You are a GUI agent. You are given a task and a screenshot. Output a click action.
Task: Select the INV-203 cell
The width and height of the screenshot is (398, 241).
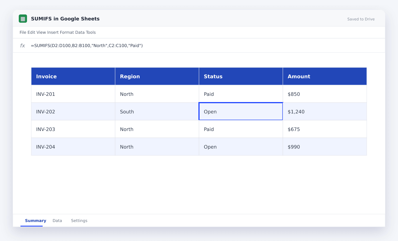coord(73,129)
